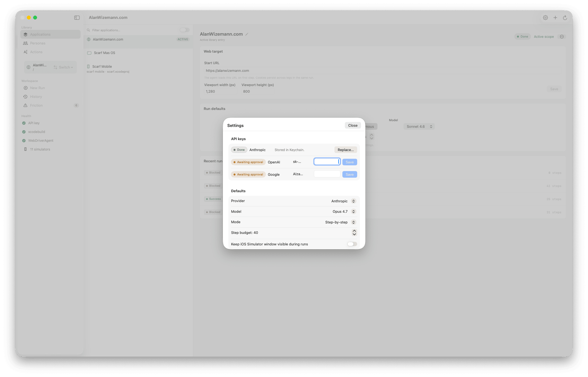This screenshot has width=588, height=377.
Task: Click the Google API key input field
Action: click(327, 174)
